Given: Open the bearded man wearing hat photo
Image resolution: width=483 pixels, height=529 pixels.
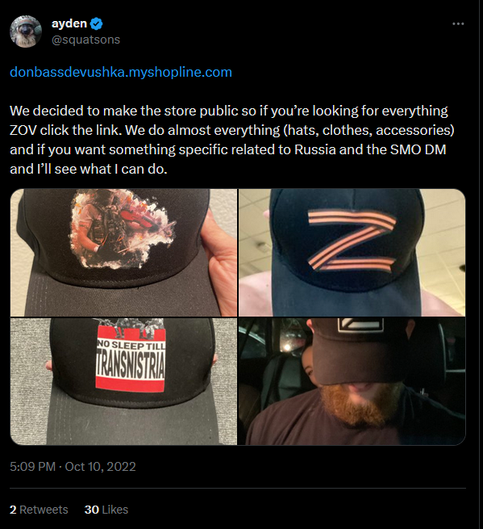Looking at the screenshot, I should pyautogui.click(x=352, y=381).
